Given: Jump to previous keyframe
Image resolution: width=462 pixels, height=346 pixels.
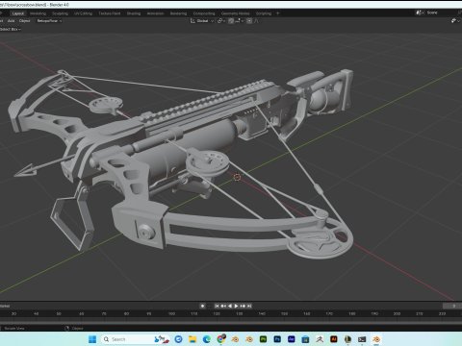Looking at the screenshot, I should point(223,306).
